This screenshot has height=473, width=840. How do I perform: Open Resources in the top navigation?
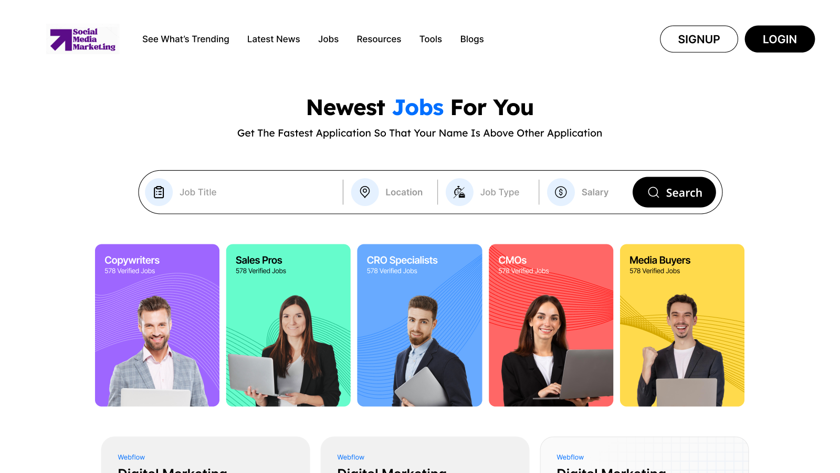pos(379,39)
